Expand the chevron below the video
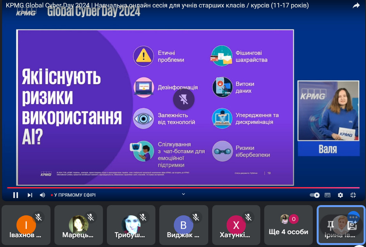The width and height of the screenshot is (366, 247). pyautogui.click(x=183, y=194)
